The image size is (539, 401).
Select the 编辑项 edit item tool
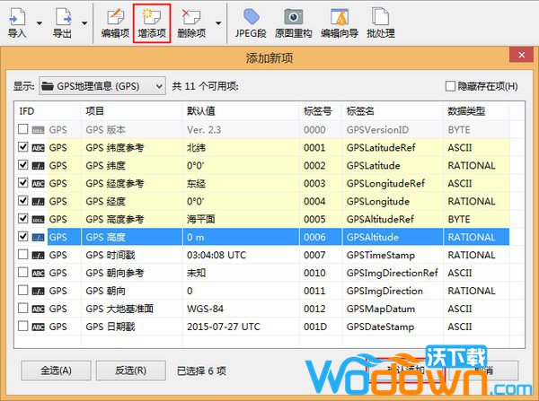[114, 22]
